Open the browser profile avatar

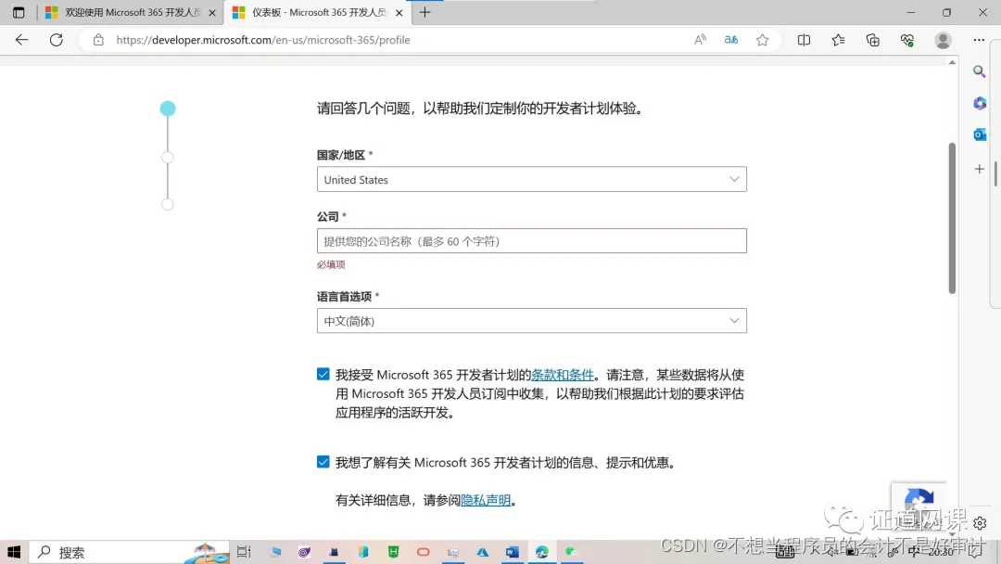tap(943, 40)
